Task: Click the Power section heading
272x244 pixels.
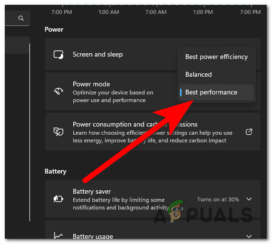Action: tap(54, 29)
